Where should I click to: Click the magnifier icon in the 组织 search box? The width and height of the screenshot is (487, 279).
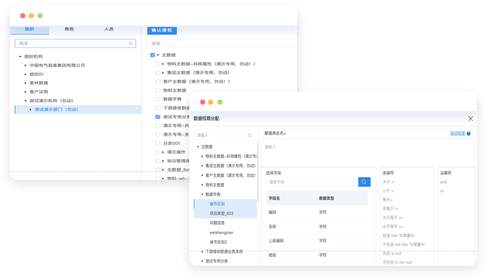point(131,43)
